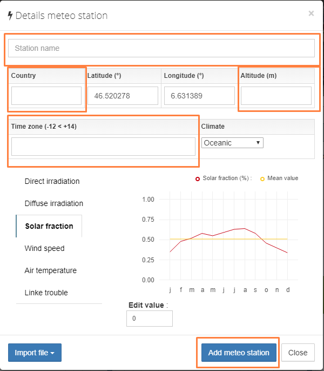This screenshot has height=371, width=324.
Task: Toggle the Solar fraction (%) legend marker
Action: coord(198,179)
